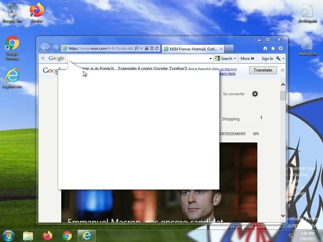Open File Explorer from the taskbar
Image resolution: width=323 pixels, height=242 pixels.
pos(28,236)
